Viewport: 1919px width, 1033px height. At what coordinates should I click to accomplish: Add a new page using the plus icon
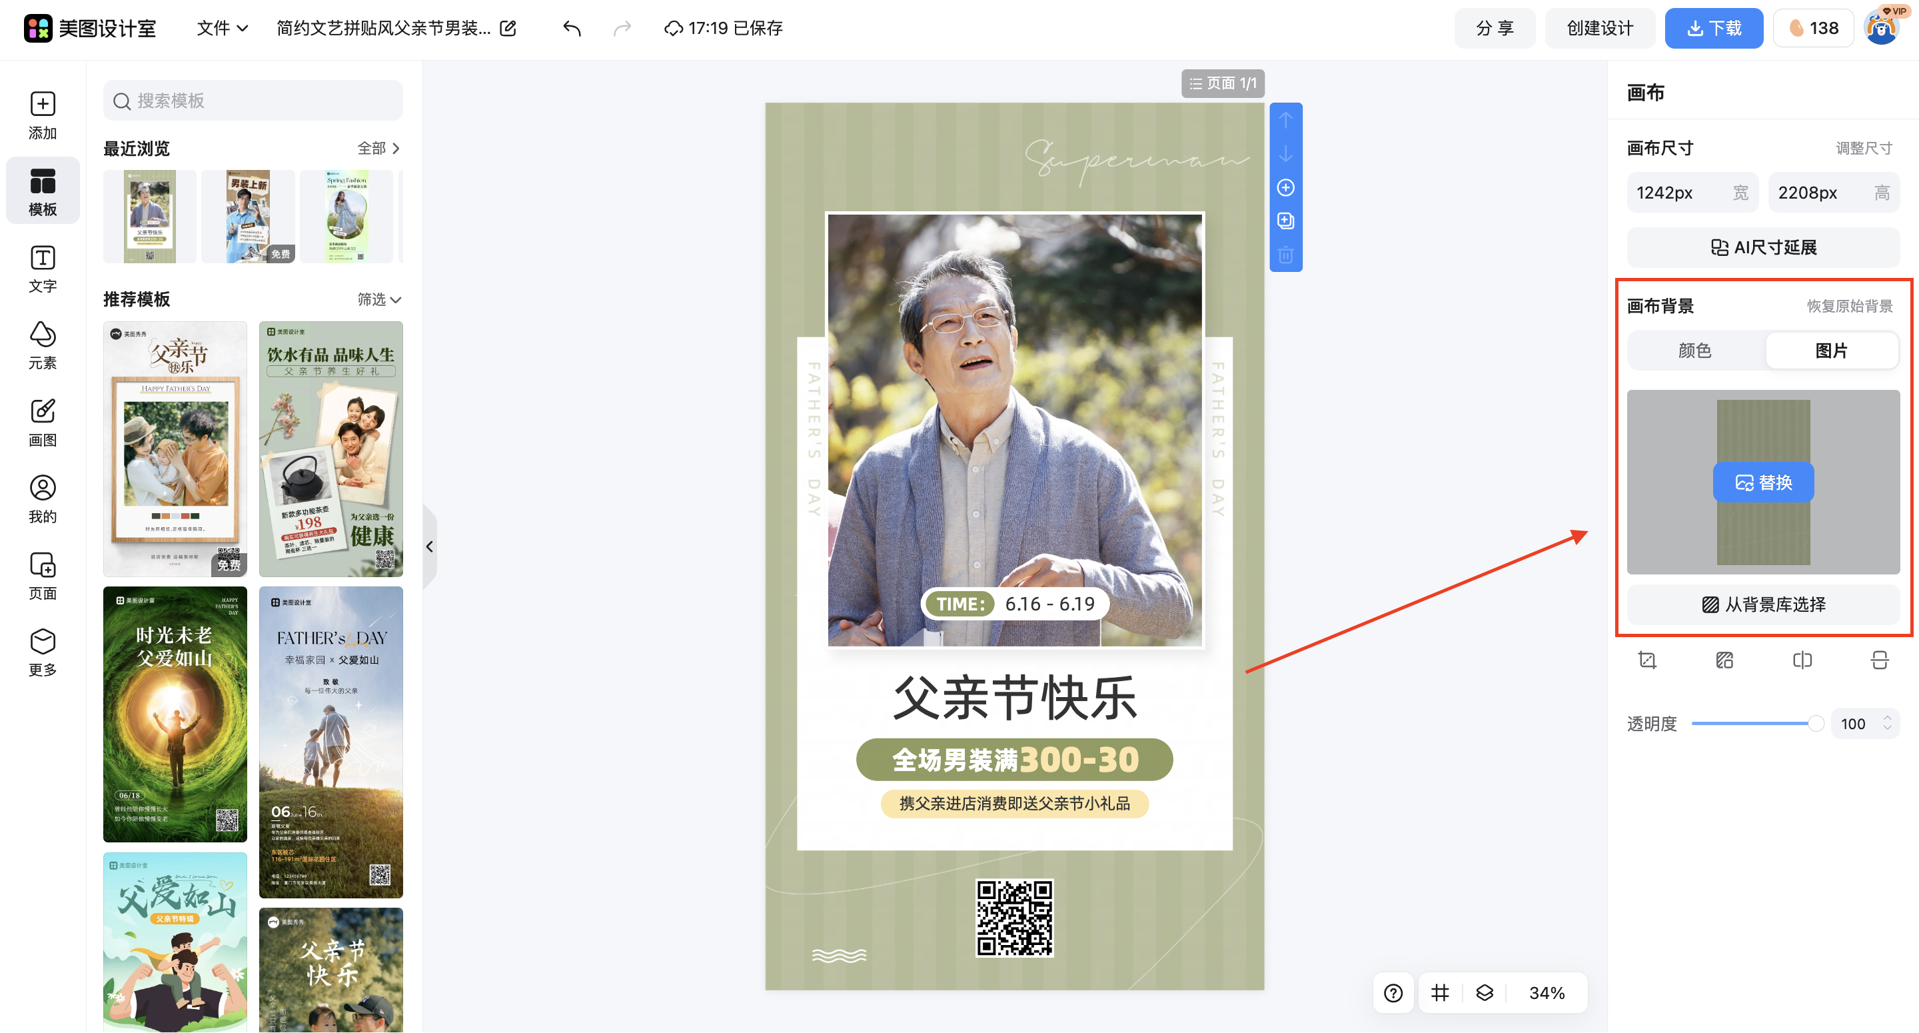(x=1285, y=187)
